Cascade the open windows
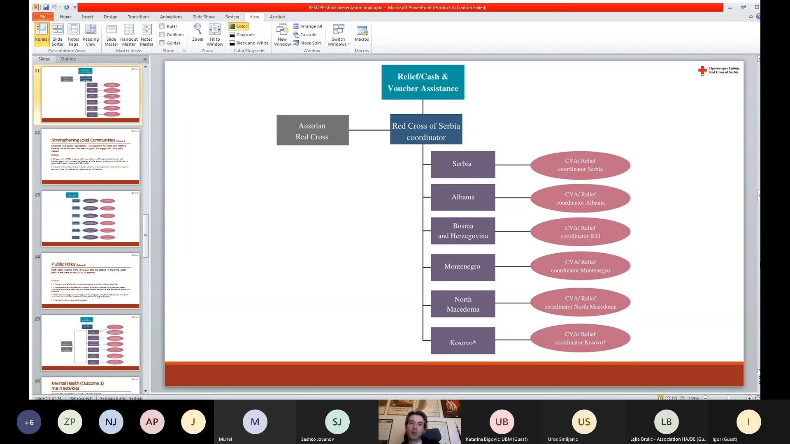The width and height of the screenshot is (790, 444). coord(305,35)
